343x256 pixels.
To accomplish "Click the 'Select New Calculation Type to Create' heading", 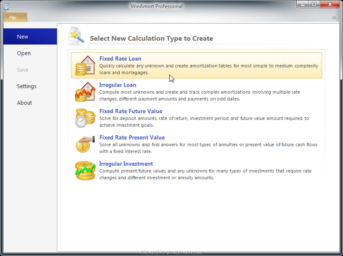I will pyautogui.click(x=152, y=39).
